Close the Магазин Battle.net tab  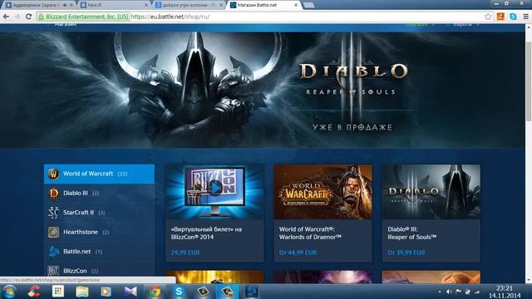tap(296, 5)
